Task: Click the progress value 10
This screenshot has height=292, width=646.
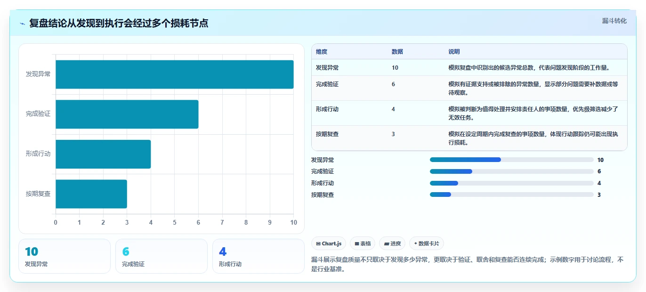Action: coord(600,160)
